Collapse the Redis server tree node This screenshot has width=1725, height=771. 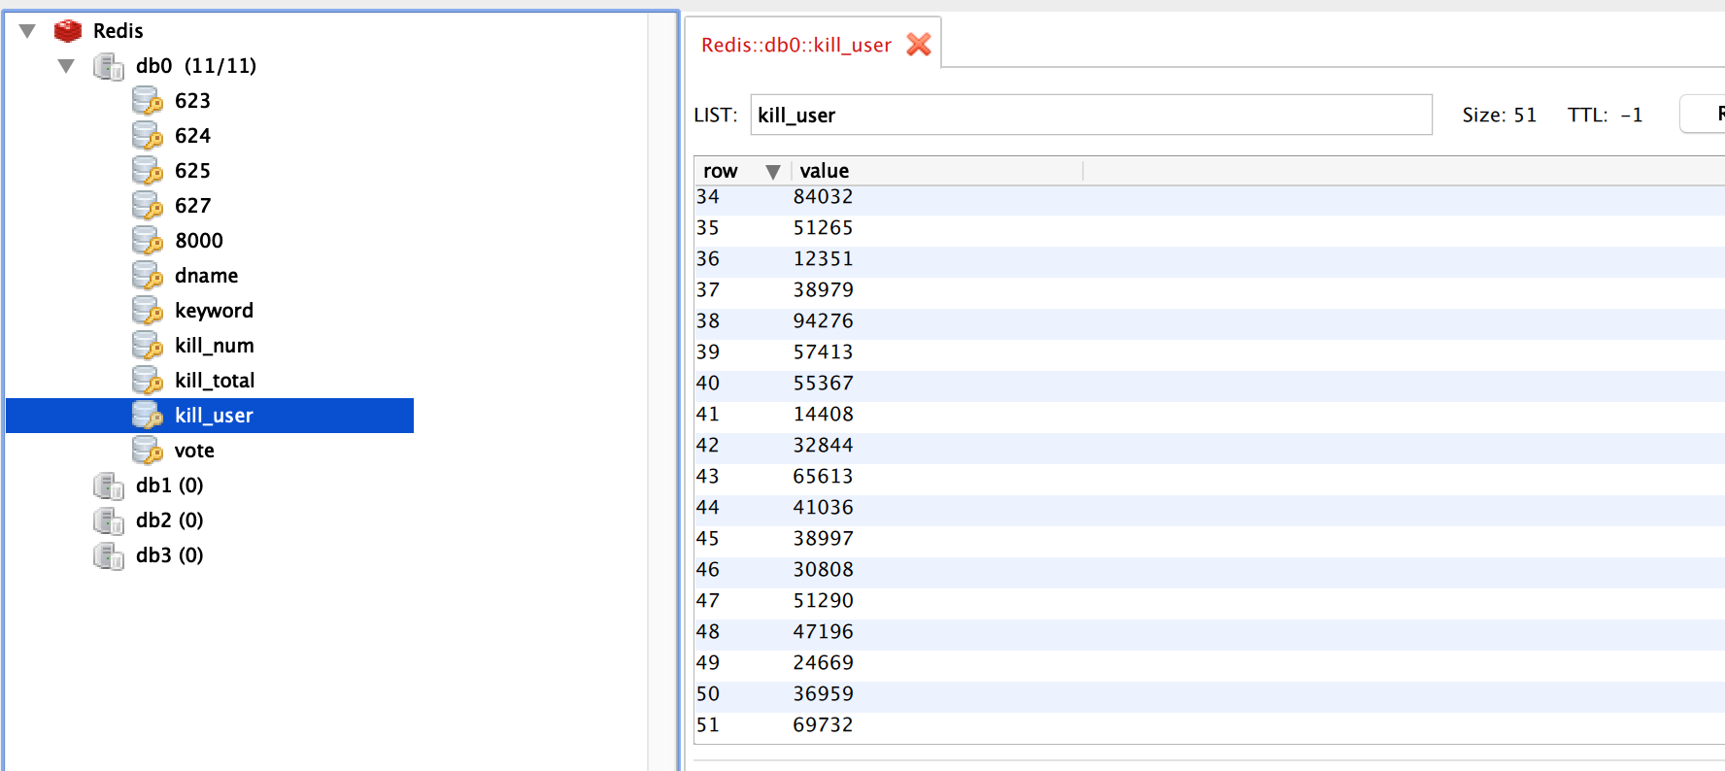tap(27, 31)
